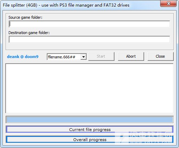Click the 'Destination game folder:' label
Viewport: 179px width, 148px height.
(x=29, y=33)
